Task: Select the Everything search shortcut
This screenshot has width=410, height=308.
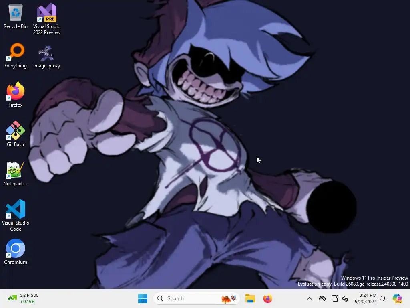Action: (16, 55)
